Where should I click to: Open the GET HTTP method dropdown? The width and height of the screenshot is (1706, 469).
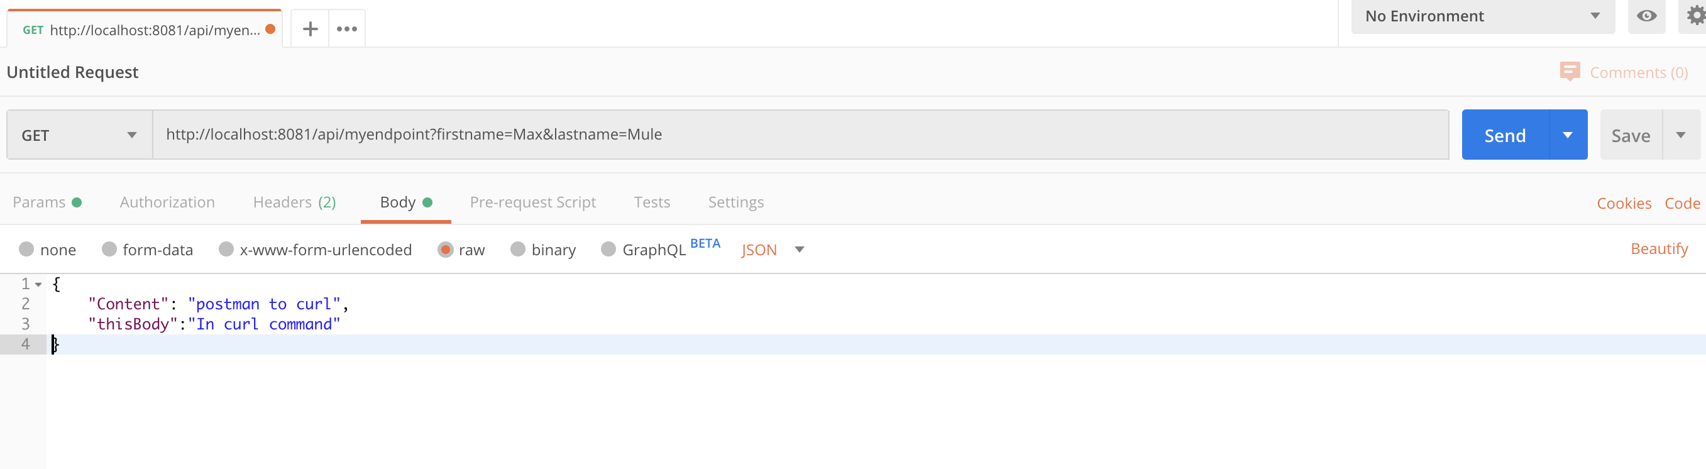coord(79,135)
